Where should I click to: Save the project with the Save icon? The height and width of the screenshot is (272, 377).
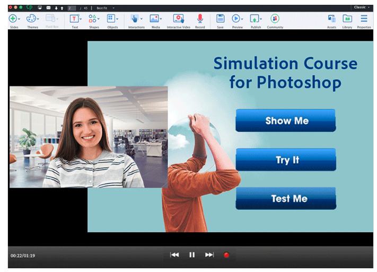[220, 19]
